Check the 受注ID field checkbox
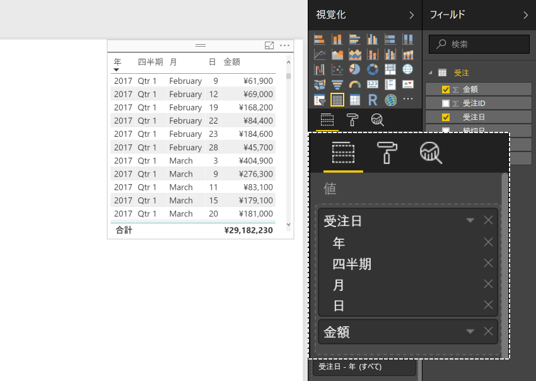Image resolution: width=536 pixels, height=381 pixels. tap(445, 103)
